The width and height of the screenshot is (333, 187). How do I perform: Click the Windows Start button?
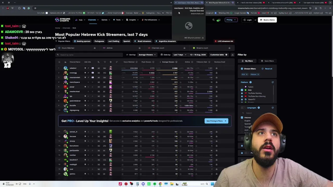pyautogui.click(x=212, y=184)
